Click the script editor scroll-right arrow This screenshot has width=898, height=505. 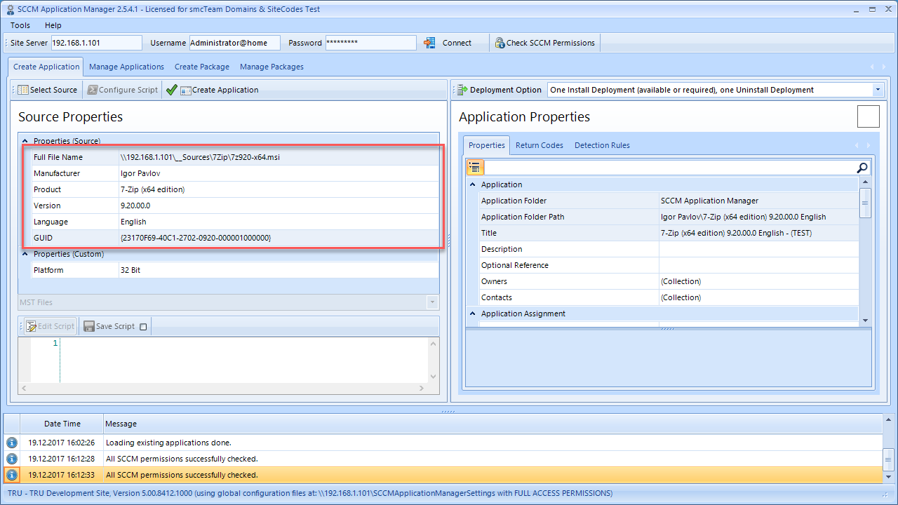[422, 388]
